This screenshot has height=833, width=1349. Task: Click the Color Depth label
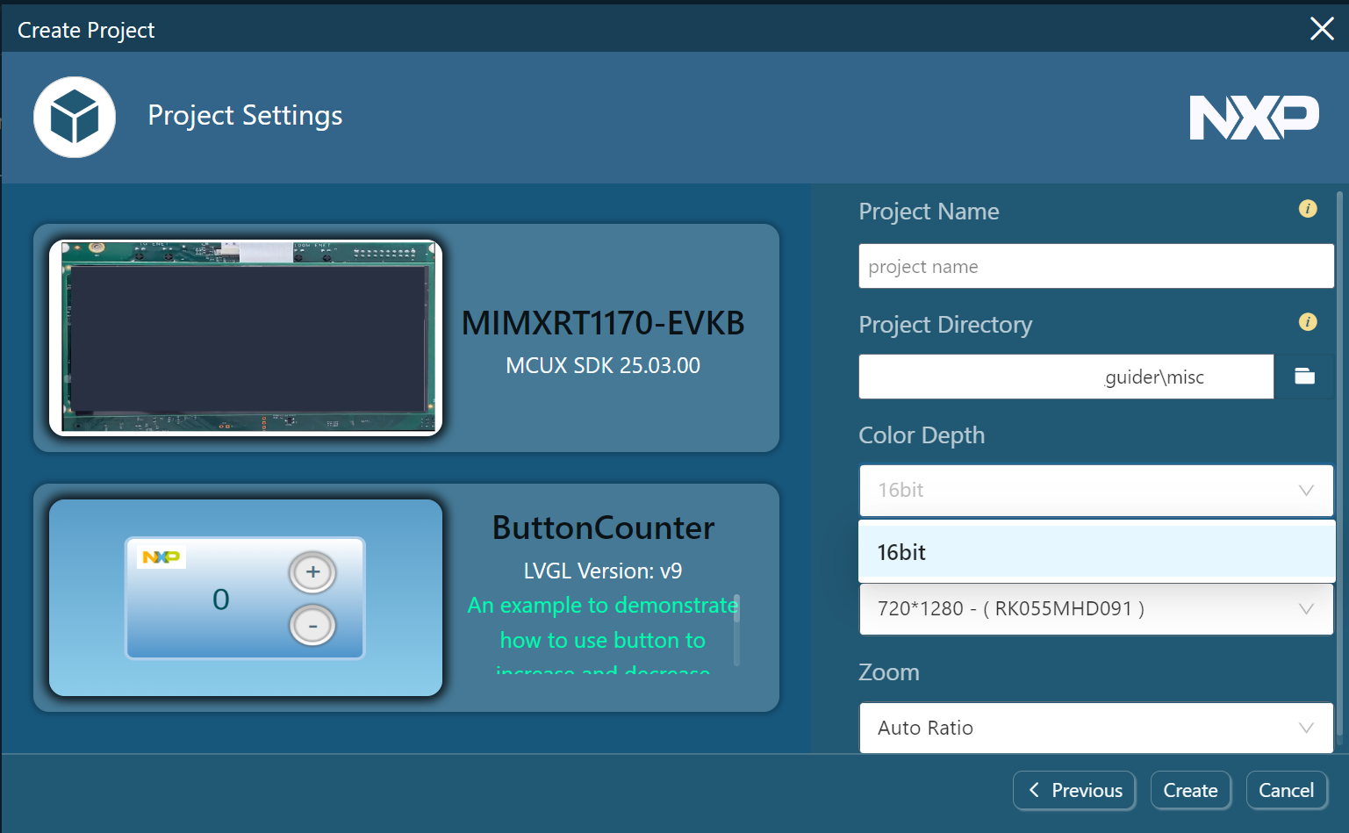click(x=922, y=435)
